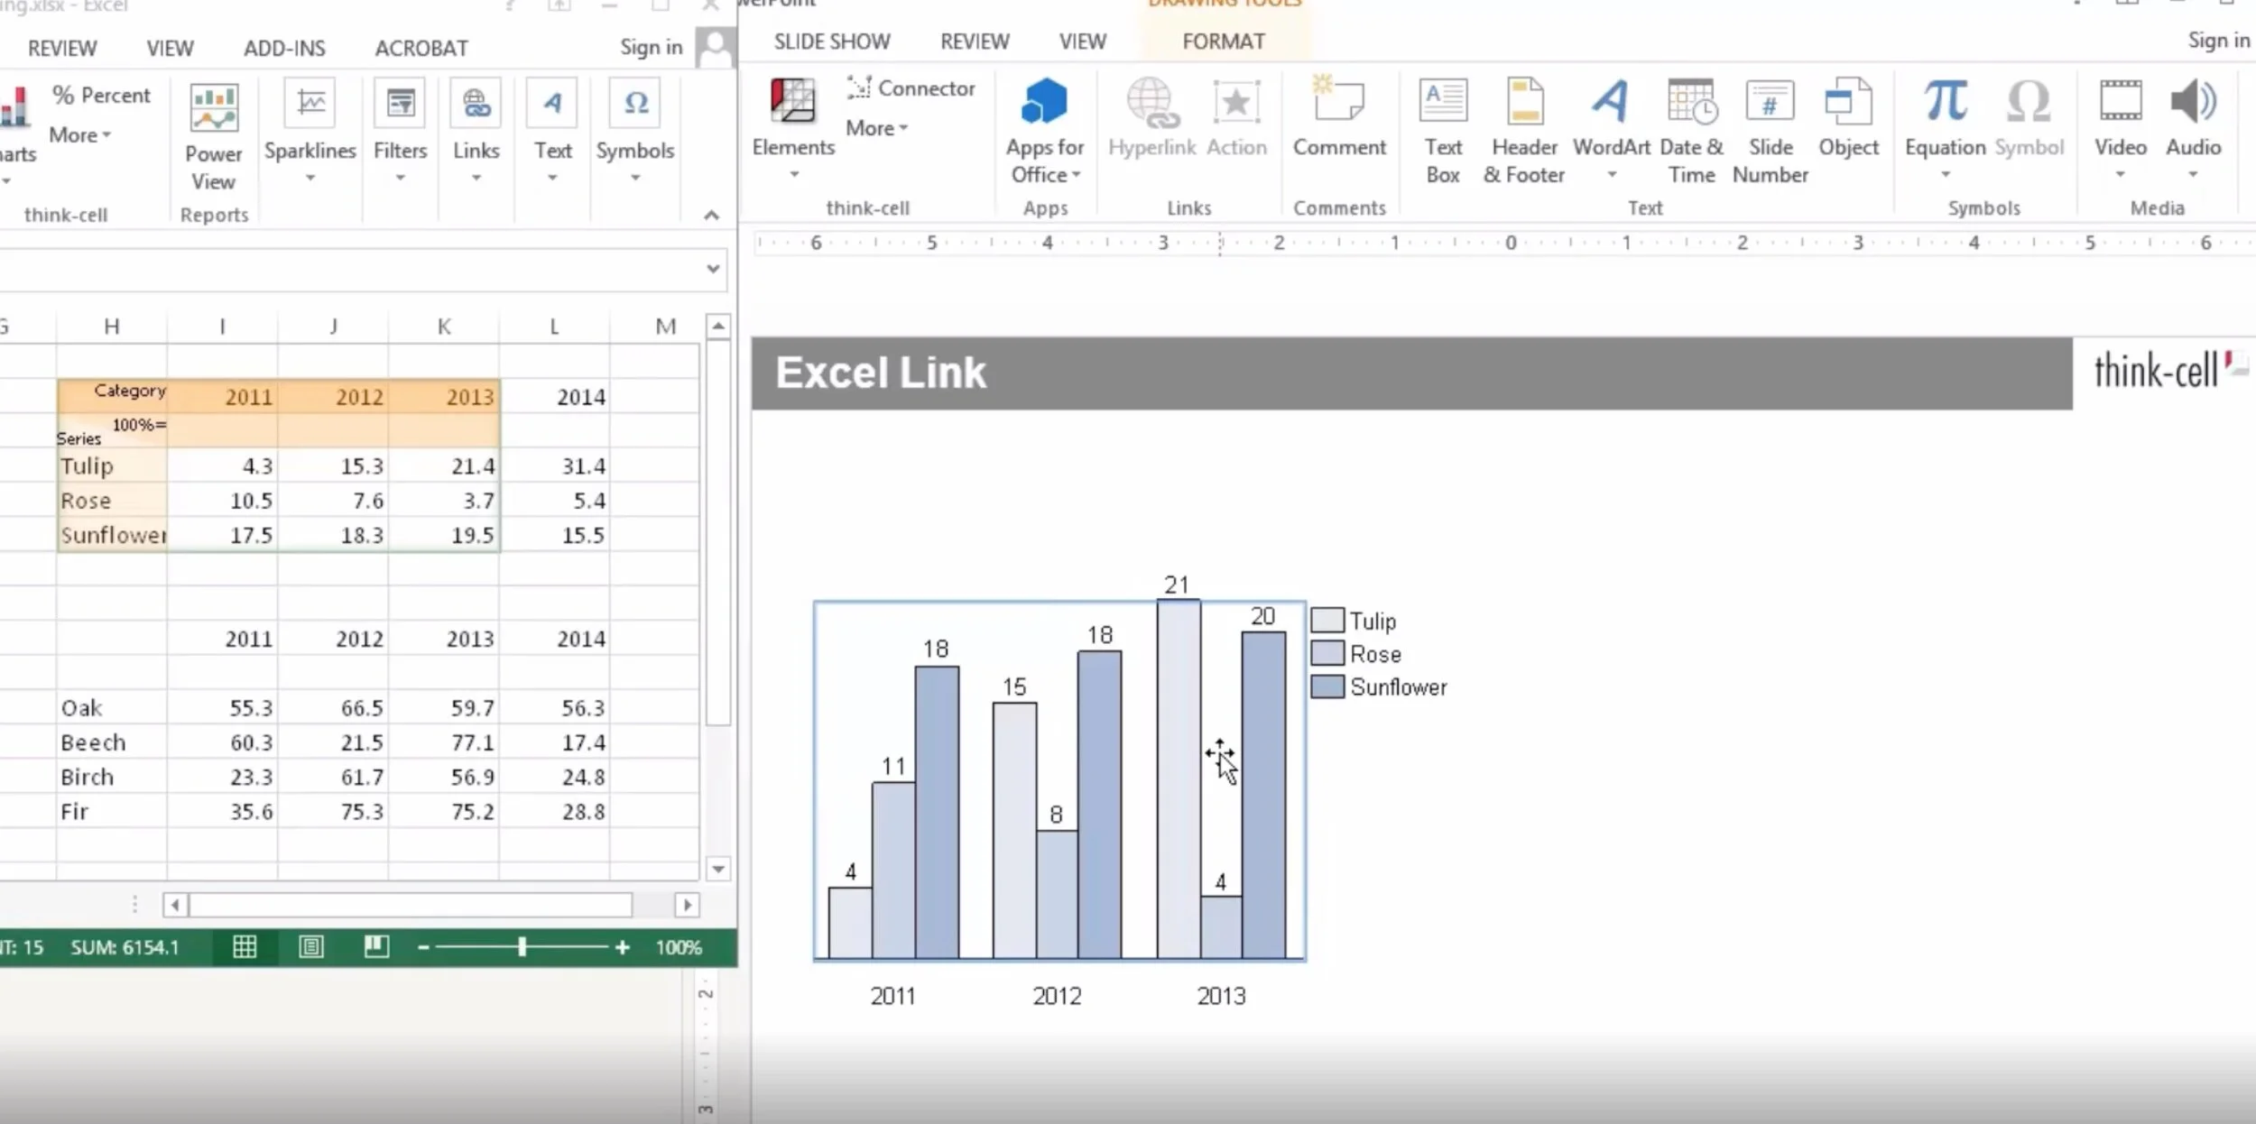The height and width of the screenshot is (1124, 2256).
Task: Click the think-cell Elements icon
Action: pos(792,101)
